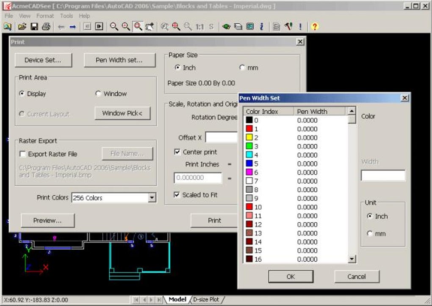Click the zoom in magnifier icon

[126, 26]
